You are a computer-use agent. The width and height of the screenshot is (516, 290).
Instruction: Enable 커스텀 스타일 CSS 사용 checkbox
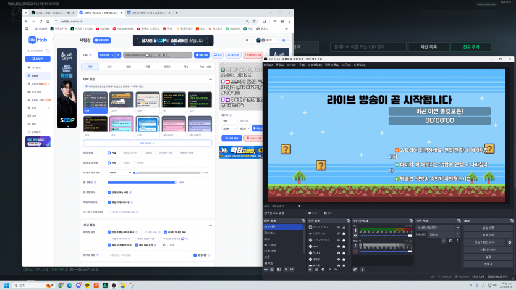109,212
